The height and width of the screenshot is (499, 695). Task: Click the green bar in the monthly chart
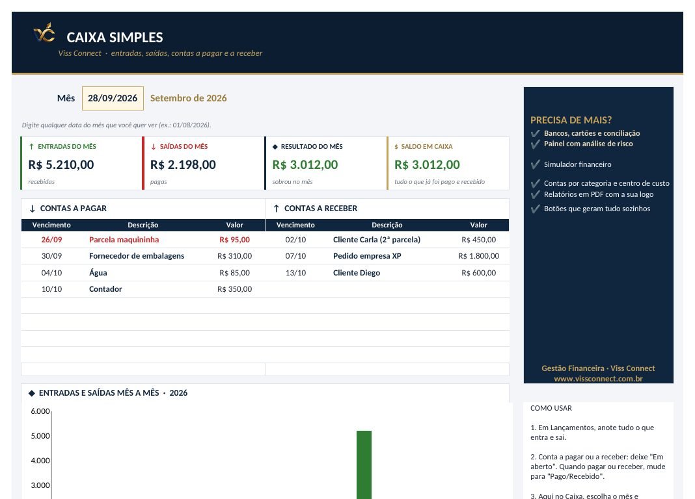(364, 465)
